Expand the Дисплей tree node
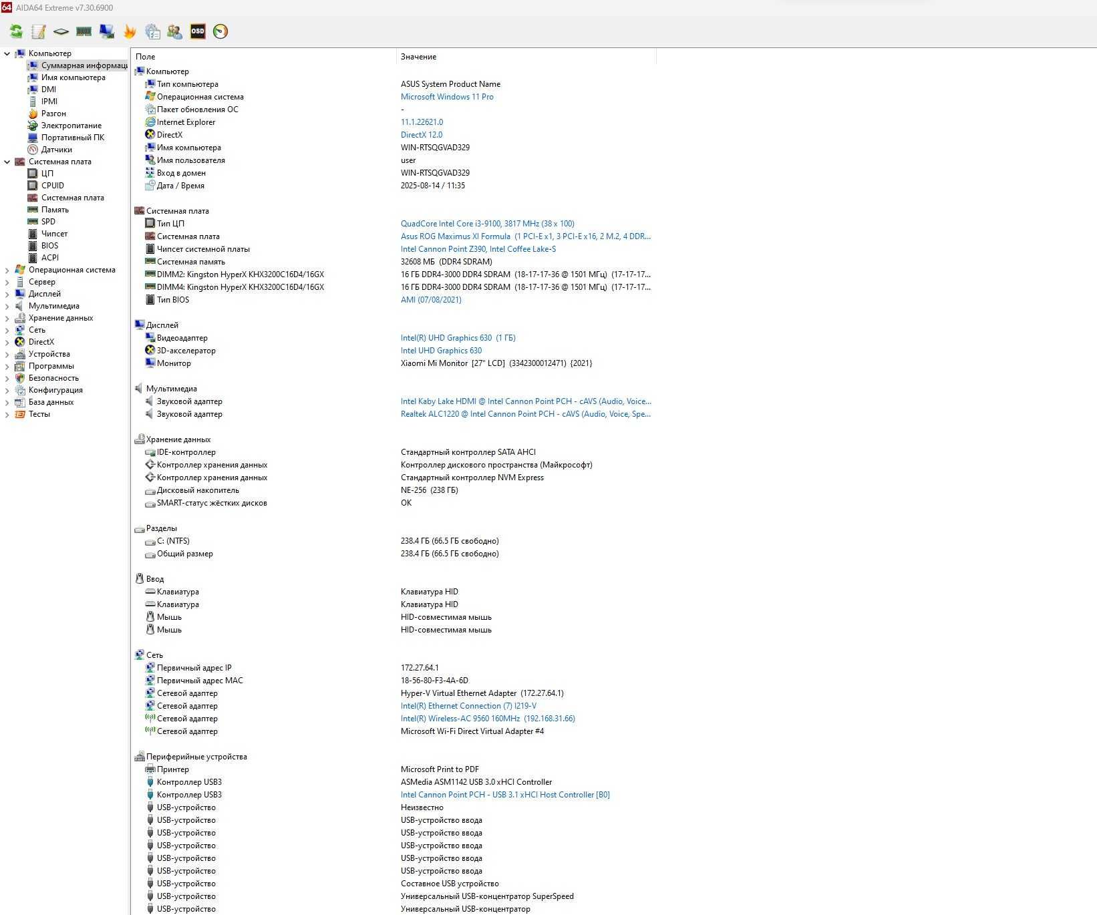1097x915 pixels. tap(7, 294)
